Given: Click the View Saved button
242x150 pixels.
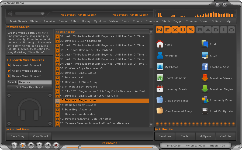Looking at the screenshot, I should point(40,136).
